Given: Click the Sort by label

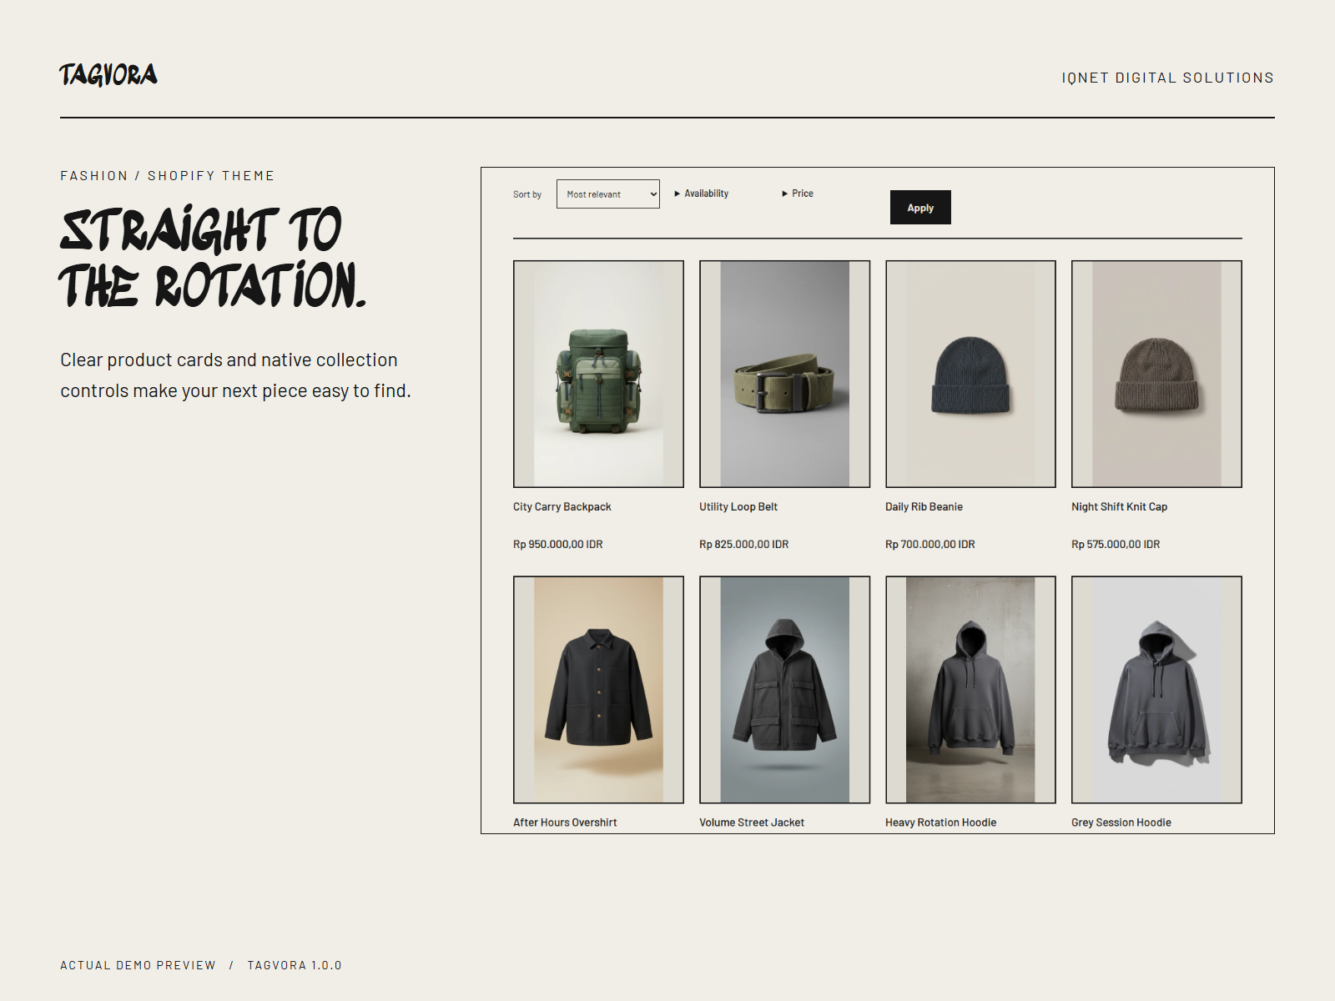Looking at the screenshot, I should [x=527, y=194].
